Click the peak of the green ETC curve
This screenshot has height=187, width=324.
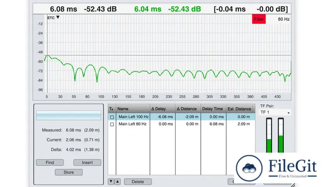48,55
